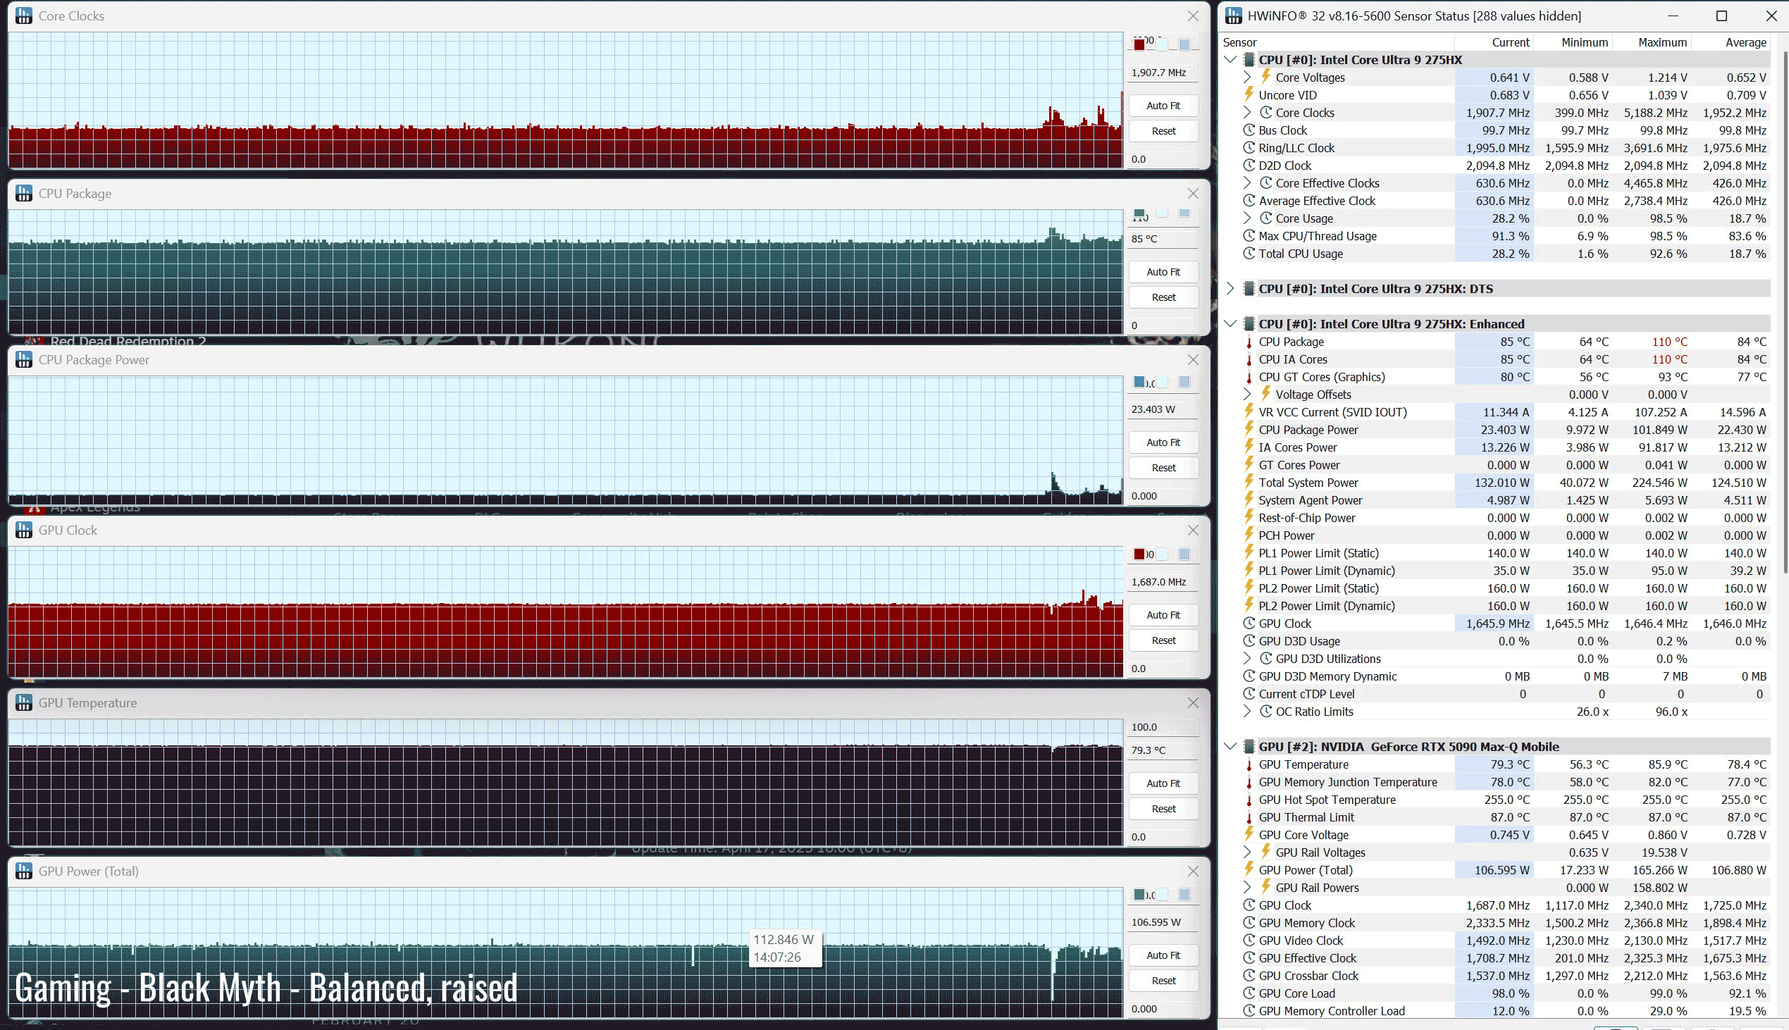Click background color swatch in Core Clocks graph
This screenshot has width=1789, height=1030.
coord(1161,44)
